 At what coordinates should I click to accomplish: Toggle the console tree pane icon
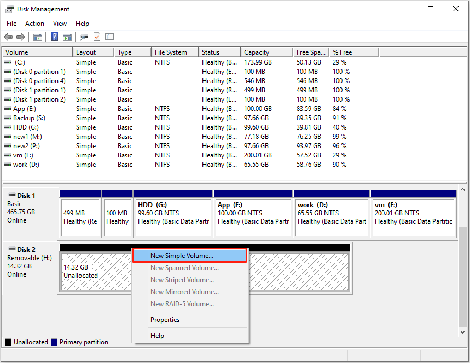point(37,37)
